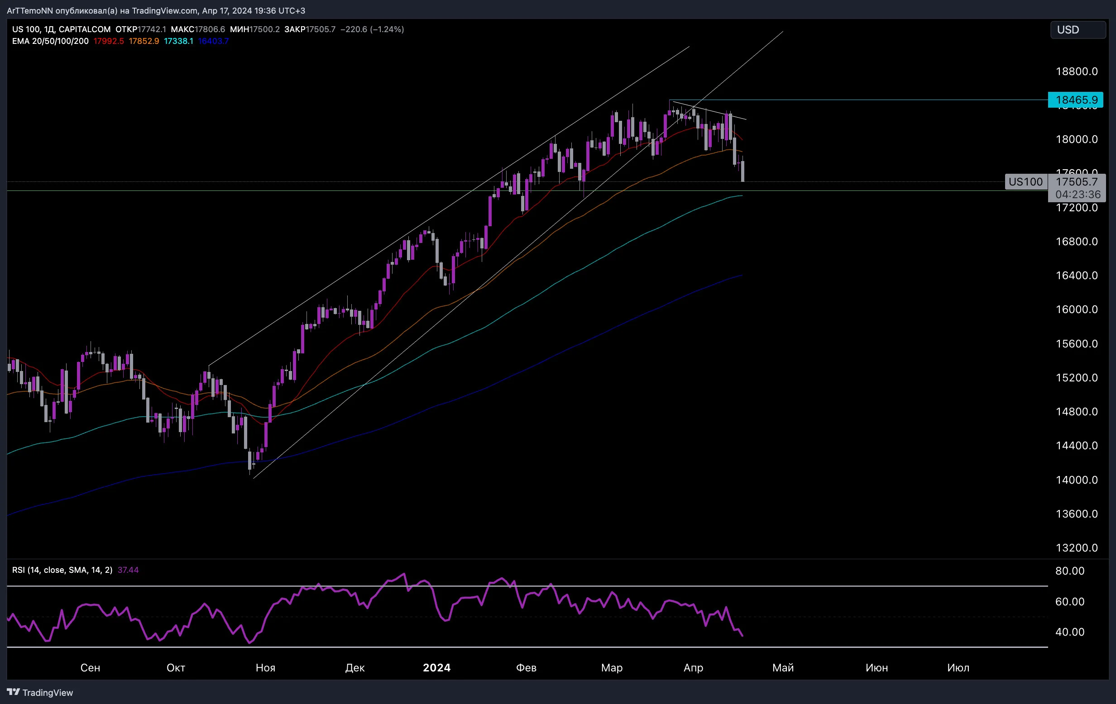The image size is (1116, 704).
Task: Select the МАКС value 17806.6
Action: [x=210, y=29]
